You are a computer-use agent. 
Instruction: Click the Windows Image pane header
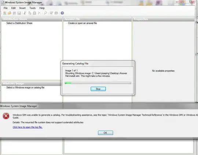31,84
